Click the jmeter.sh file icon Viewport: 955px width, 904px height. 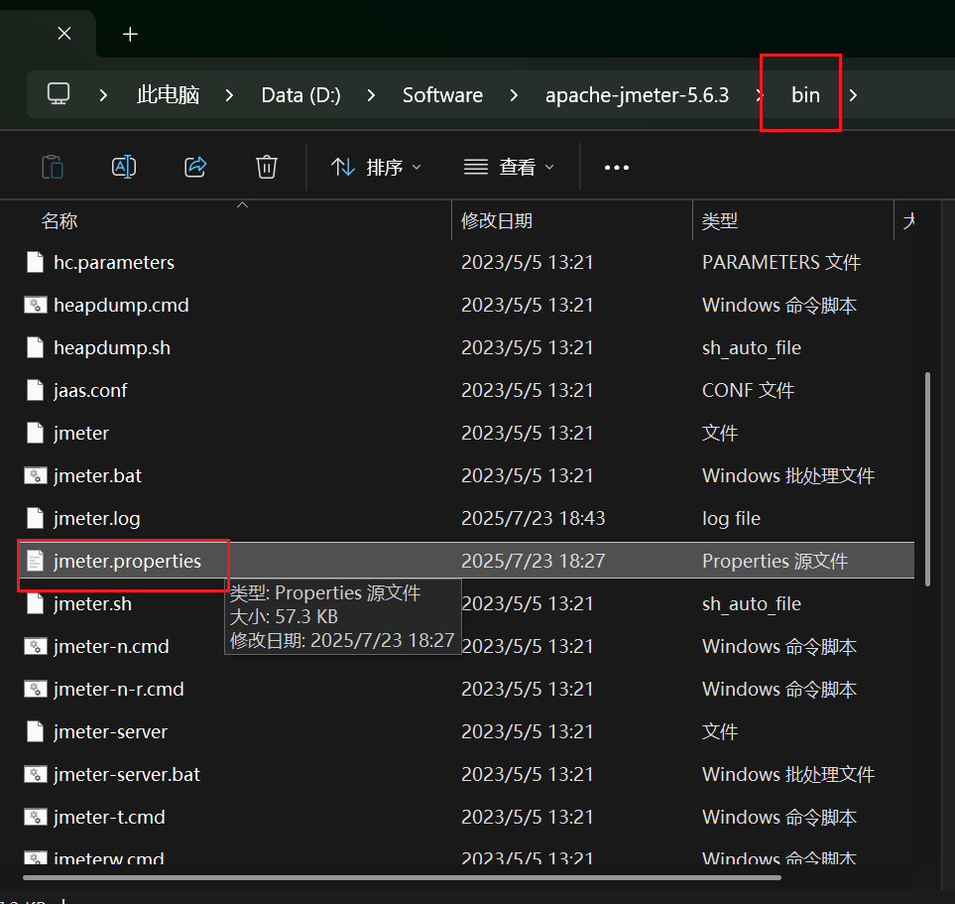pos(36,603)
